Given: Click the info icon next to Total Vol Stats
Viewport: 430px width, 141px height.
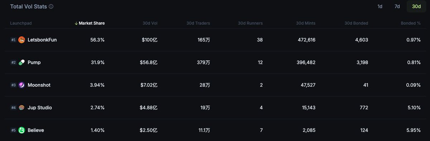Looking at the screenshot, I should click(51, 6).
